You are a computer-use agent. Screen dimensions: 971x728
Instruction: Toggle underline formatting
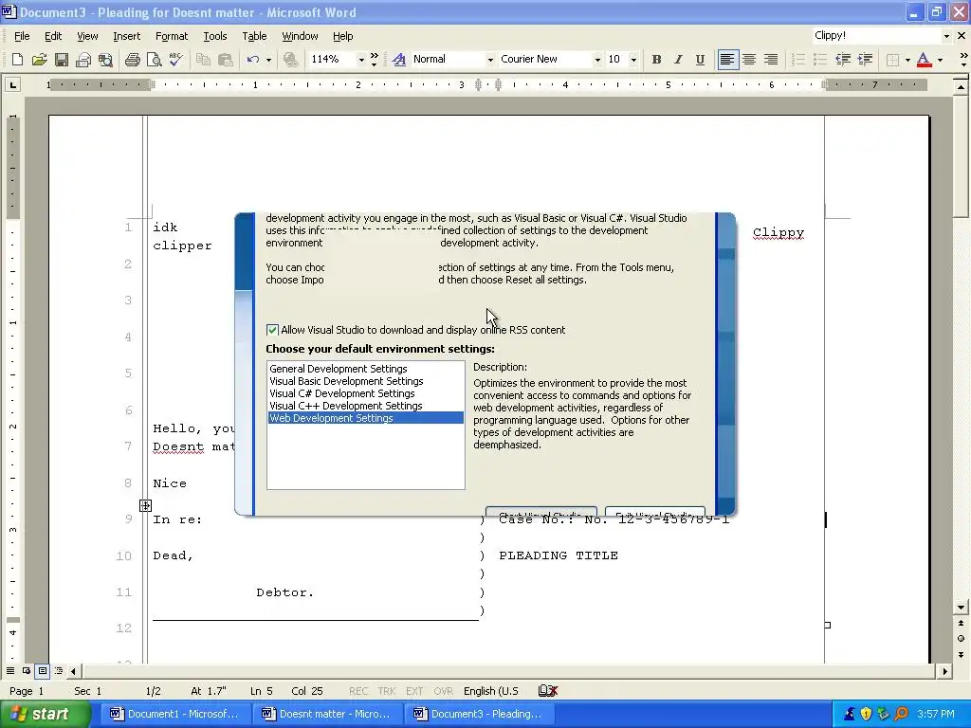click(700, 60)
